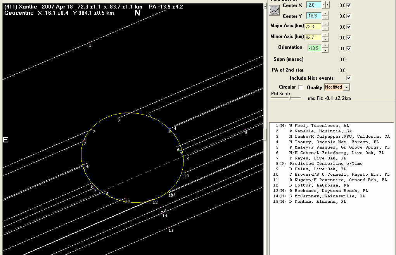Decrement Center Y using the down arrow
The image size is (396, 255).
325,18
